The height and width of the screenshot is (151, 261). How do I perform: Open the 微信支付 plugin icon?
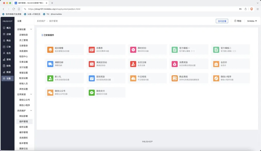click(92, 93)
